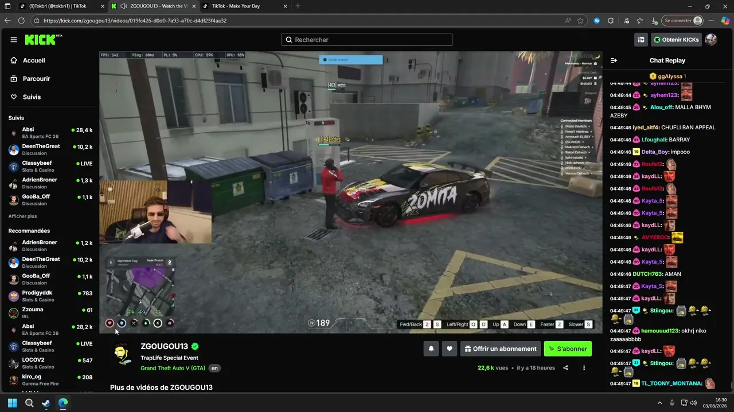Mute the ZGOUGOU13 tab speaker icon

(x=124, y=6)
